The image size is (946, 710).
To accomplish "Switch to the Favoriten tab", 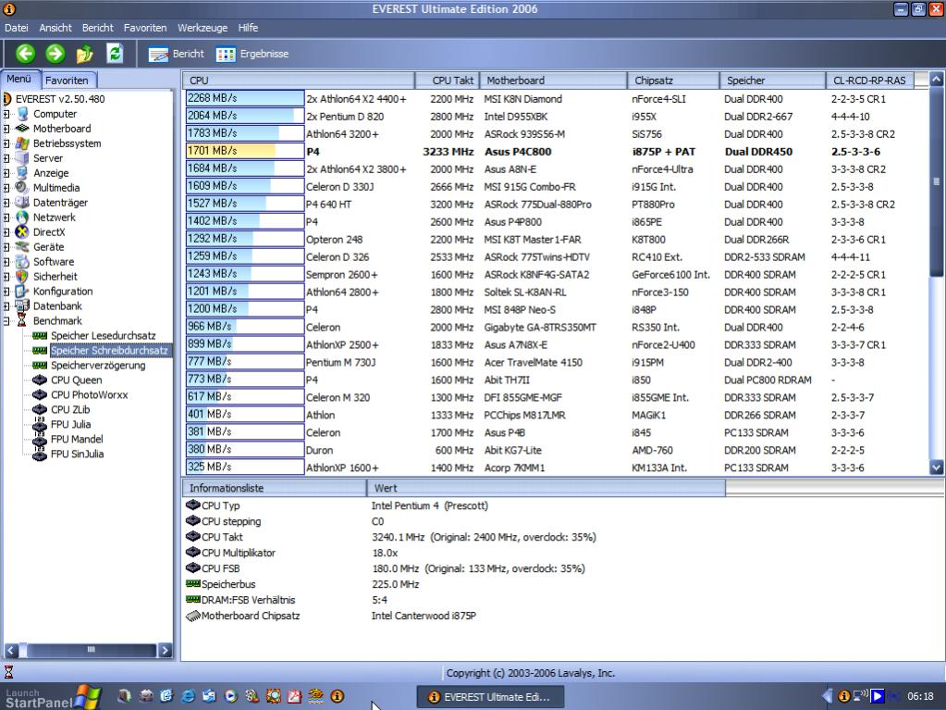I will coord(68,81).
